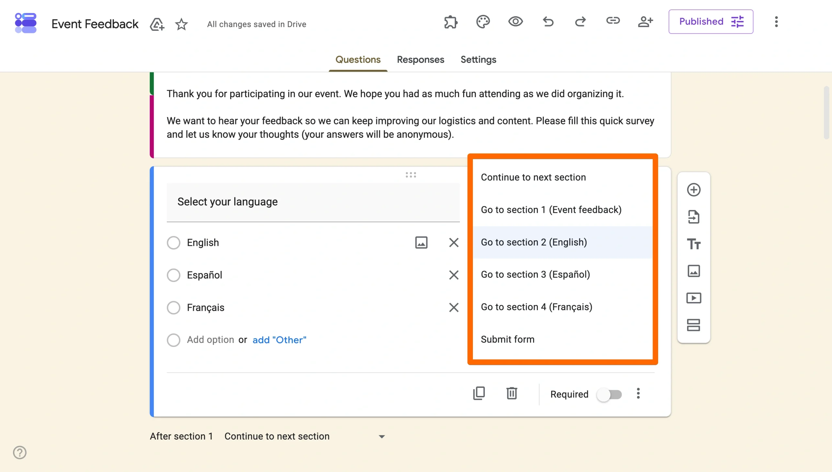The height and width of the screenshot is (472, 832).
Task: Remove the Español option
Action: click(454, 275)
